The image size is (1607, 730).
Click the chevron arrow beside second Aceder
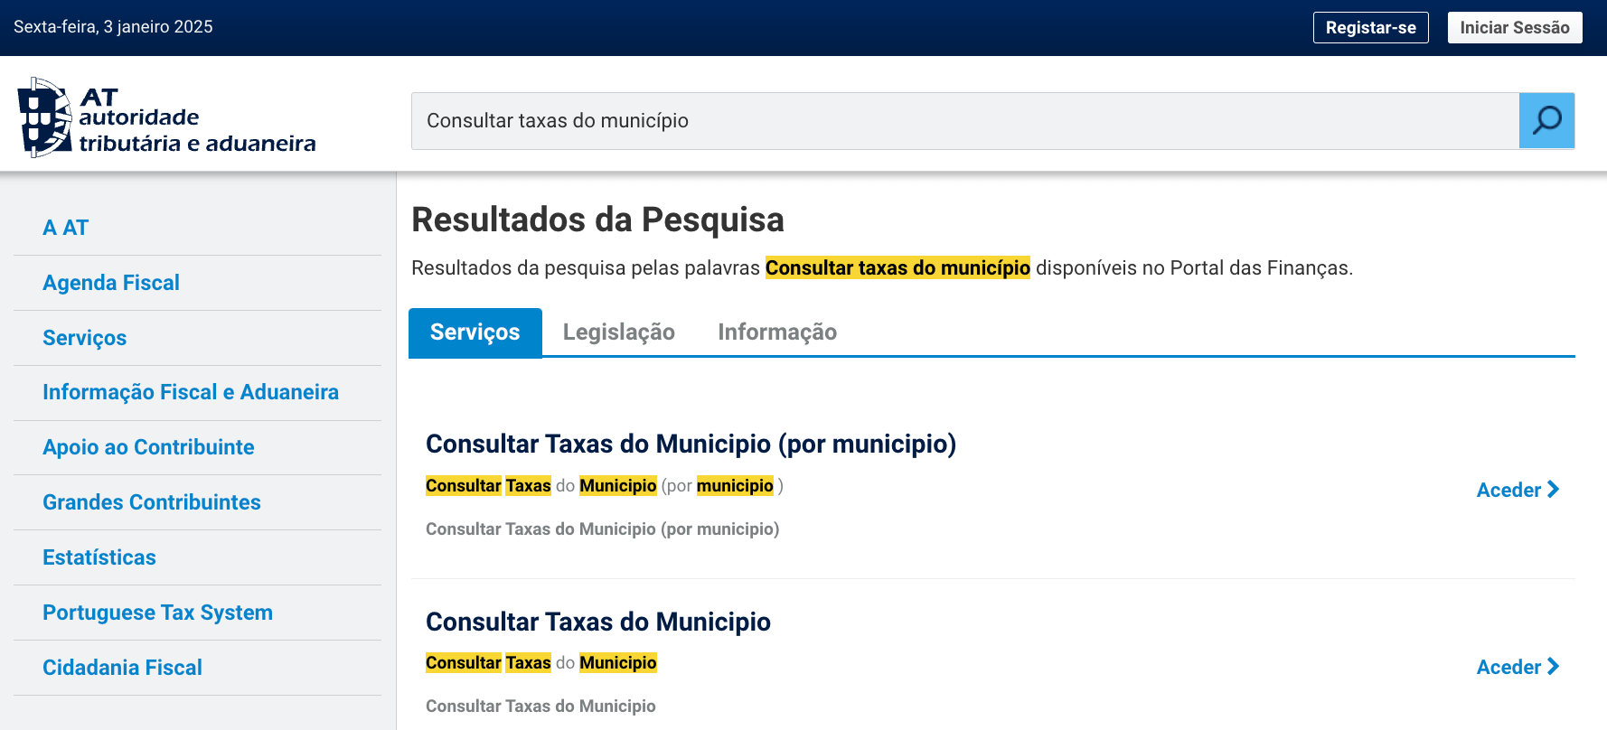[1554, 666]
